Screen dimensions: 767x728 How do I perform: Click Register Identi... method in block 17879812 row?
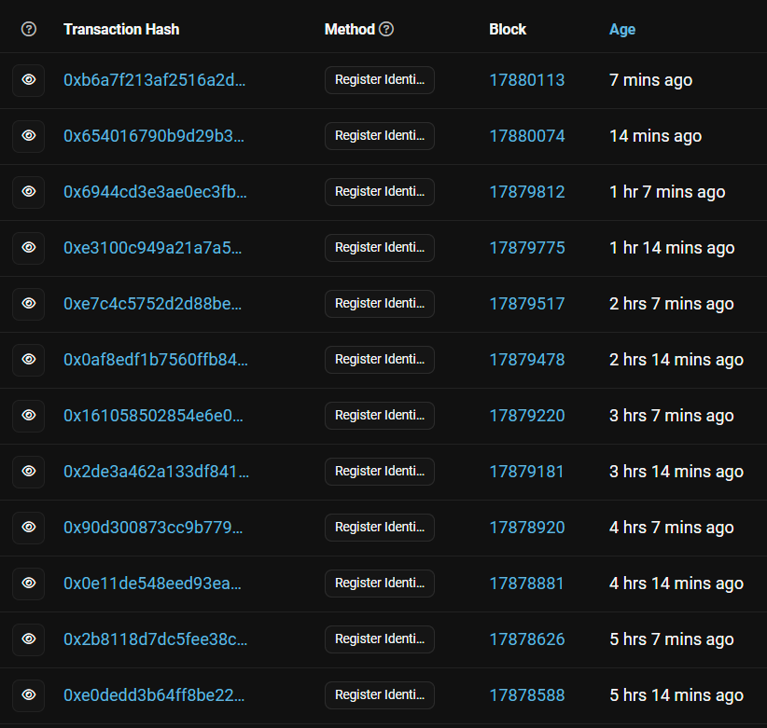pos(380,192)
